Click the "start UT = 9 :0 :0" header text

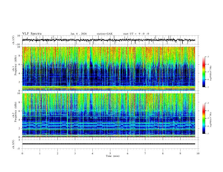(x=136, y=34)
